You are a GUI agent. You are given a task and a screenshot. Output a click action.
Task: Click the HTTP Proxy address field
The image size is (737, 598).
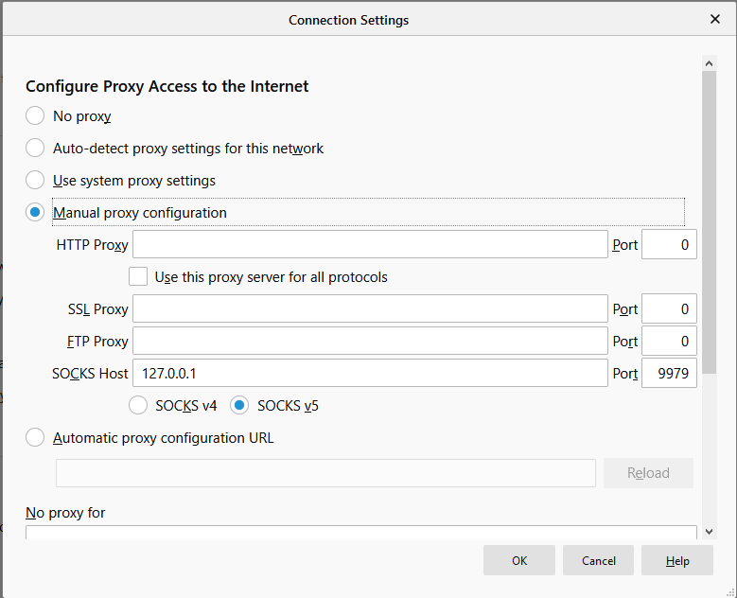point(370,244)
